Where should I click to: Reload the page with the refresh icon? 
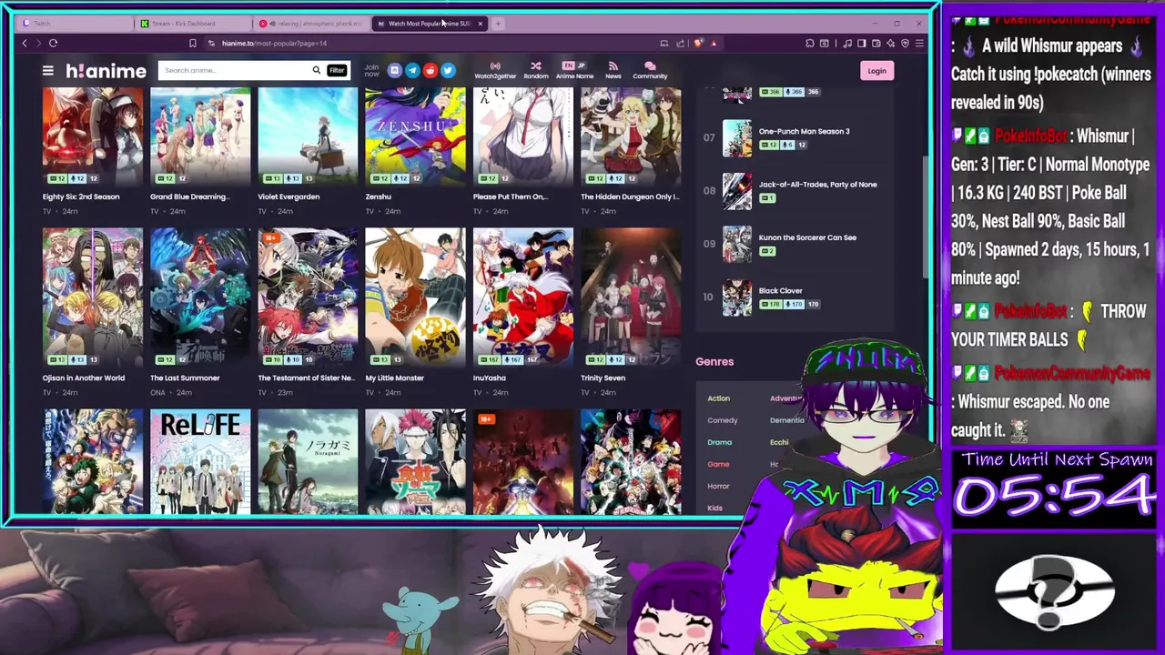click(x=53, y=43)
